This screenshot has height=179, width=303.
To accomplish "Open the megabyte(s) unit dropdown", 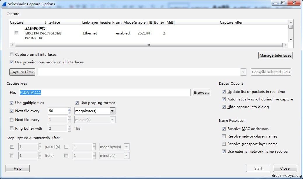I will click(112, 111).
